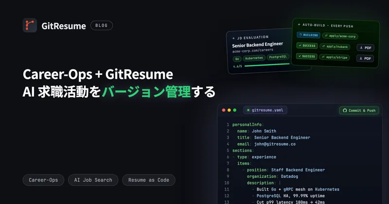Select the Career-Ops tag pill
This screenshot has height=204, width=389.
click(43, 180)
